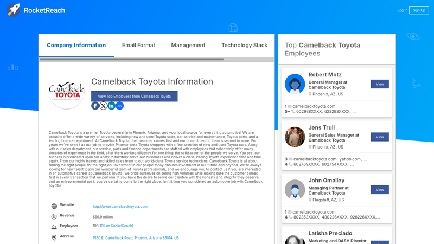Click the map pin icon beside Address

[x=54, y=237]
